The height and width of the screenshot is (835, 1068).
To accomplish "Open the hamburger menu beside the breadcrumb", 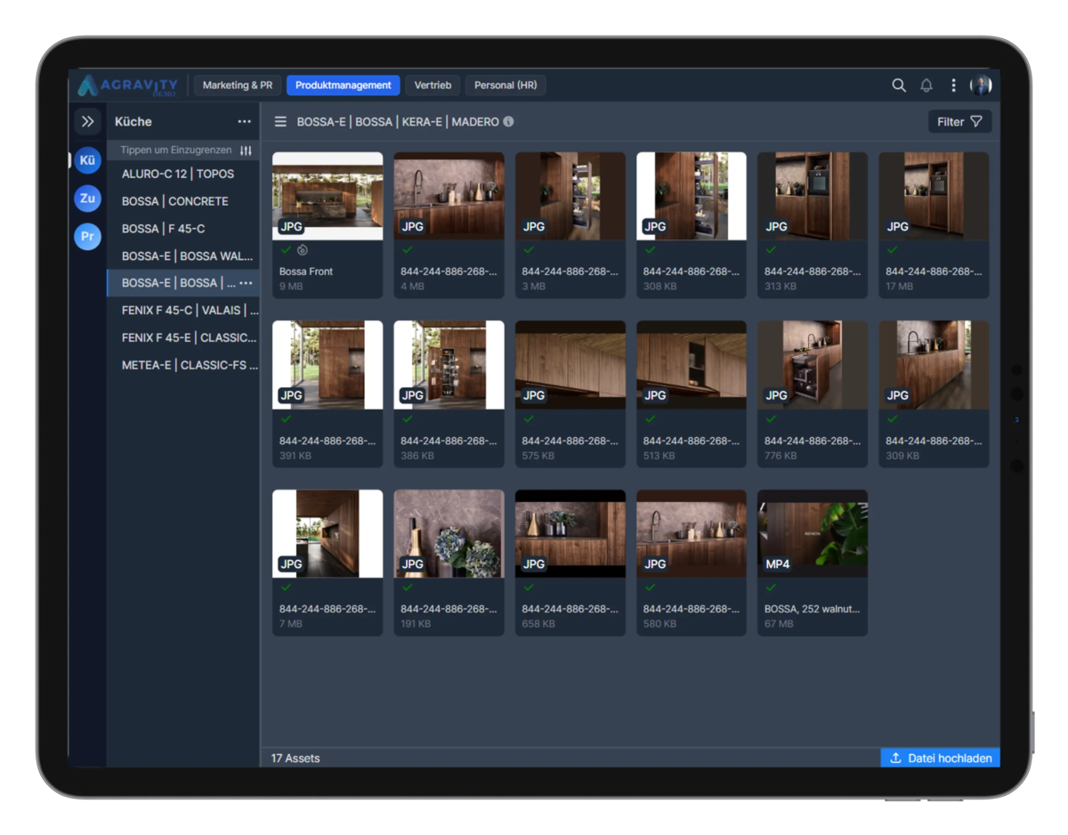I will pyautogui.click(x=279, y=121).
